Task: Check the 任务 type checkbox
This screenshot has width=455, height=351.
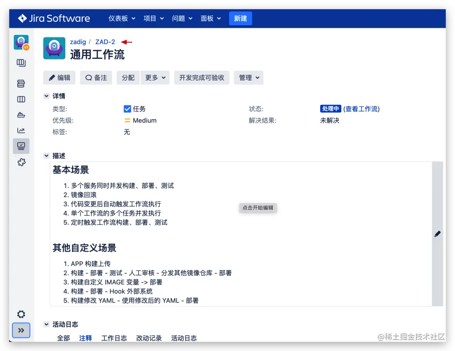Action: coord(127,109)
